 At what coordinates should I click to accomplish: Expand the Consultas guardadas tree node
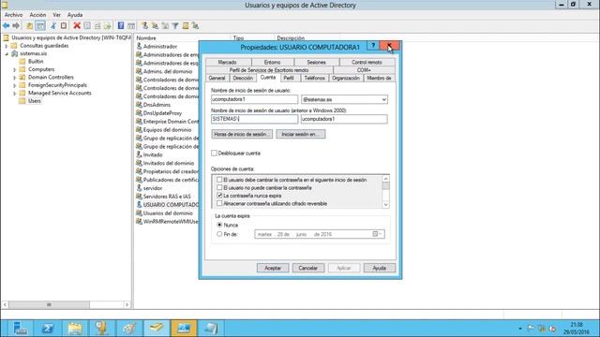7,46
